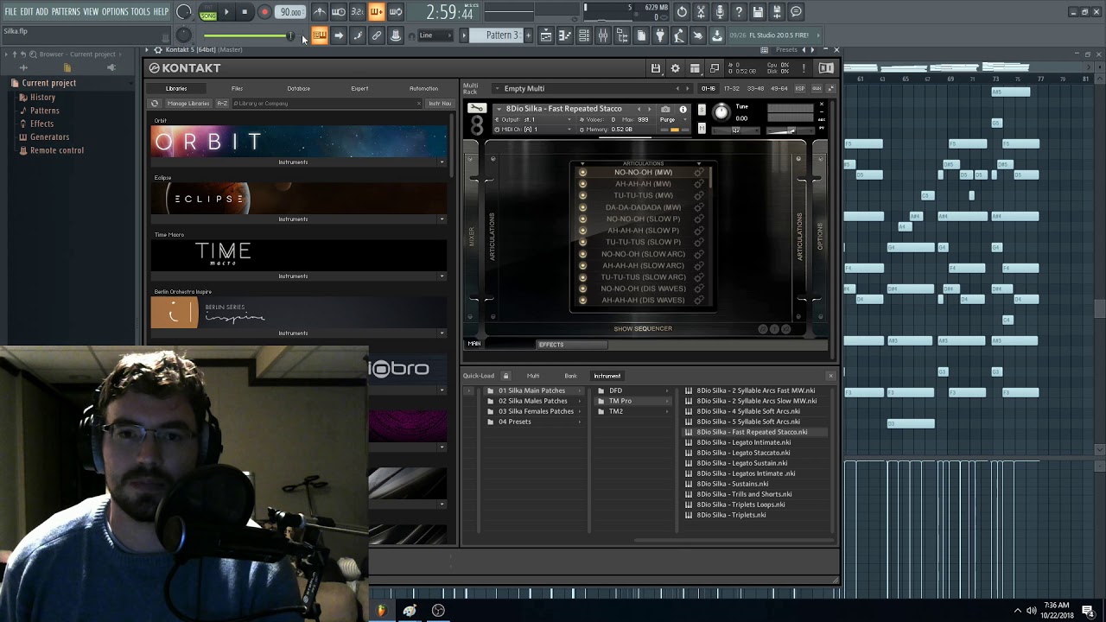Select the 02 Silka Males Patches folder
Image resolution: width=1106 pixels, height=622 pixels.
coord(532,401)
